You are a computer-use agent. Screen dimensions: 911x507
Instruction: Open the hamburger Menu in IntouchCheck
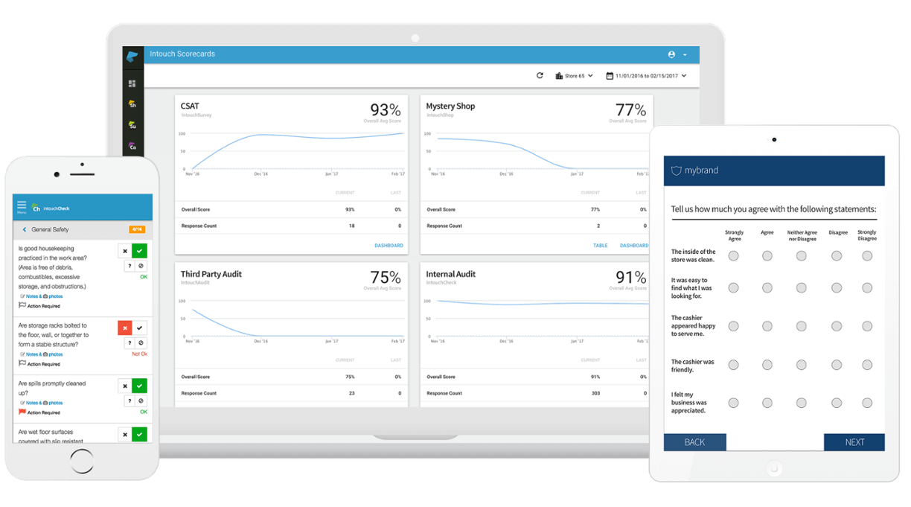20,205
